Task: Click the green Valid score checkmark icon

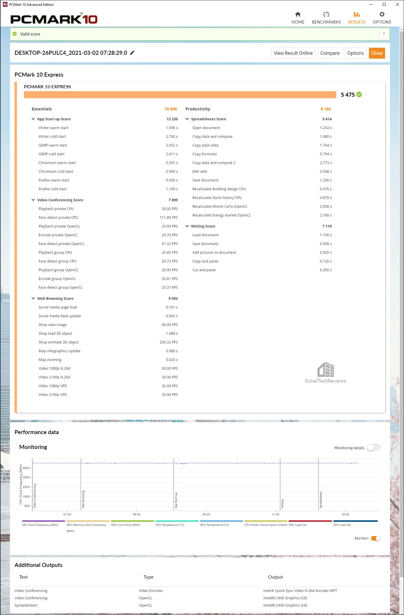Action: pos(15,34)
